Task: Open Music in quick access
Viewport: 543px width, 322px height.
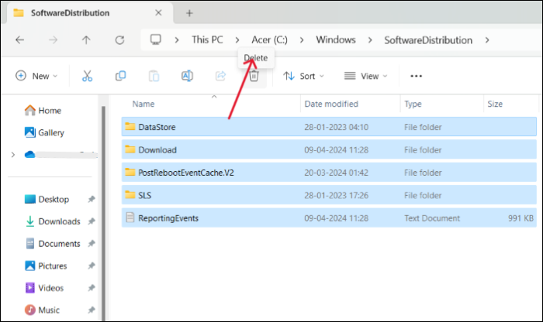Action: 42,310
